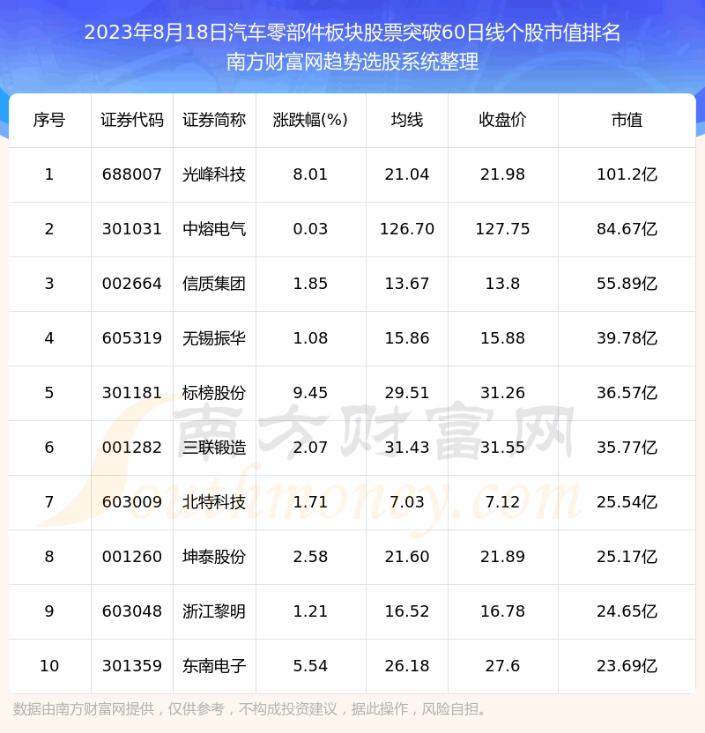Image resolution: width=705 pixels, height=733 pixels.
Task: Click market value 55.89亿
Action: [627, 284]
